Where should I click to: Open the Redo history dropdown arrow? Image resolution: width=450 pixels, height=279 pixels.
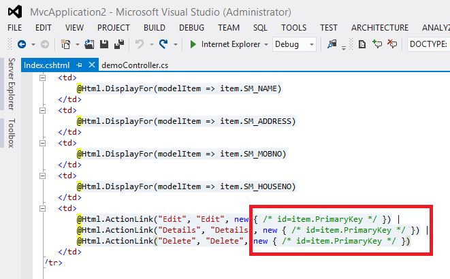pos(176,44)
